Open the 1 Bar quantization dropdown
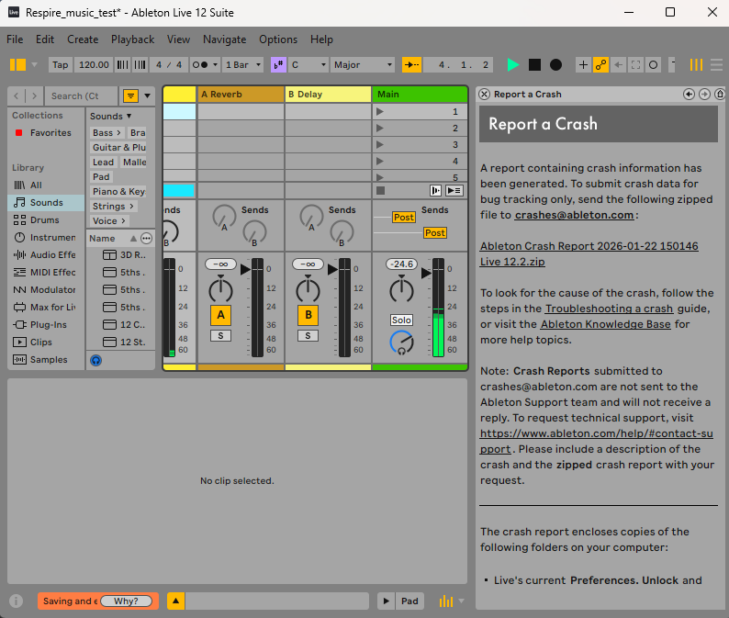 point(242,64)
